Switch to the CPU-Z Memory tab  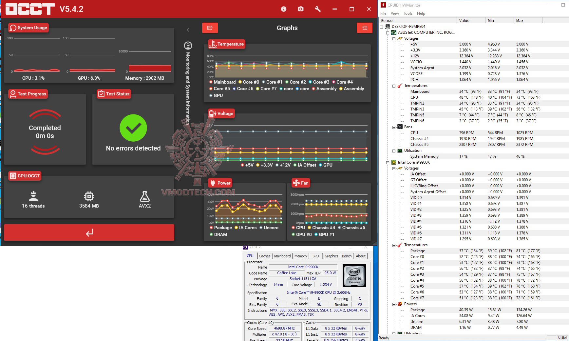point(301,256)
